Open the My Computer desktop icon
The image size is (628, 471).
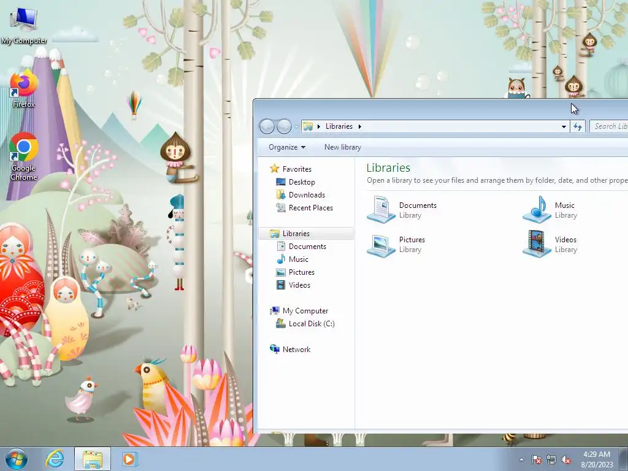24,25
